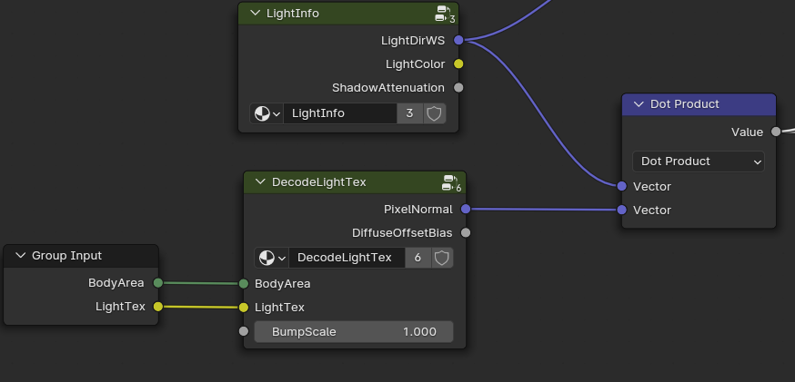
Task: Collapse the LightInfo node
Action: click(254, 14)
